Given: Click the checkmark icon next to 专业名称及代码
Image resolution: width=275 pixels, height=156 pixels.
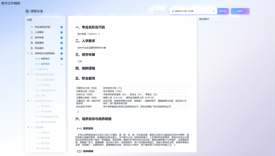Looking at the screenshot, I should (x=61, y=27).
